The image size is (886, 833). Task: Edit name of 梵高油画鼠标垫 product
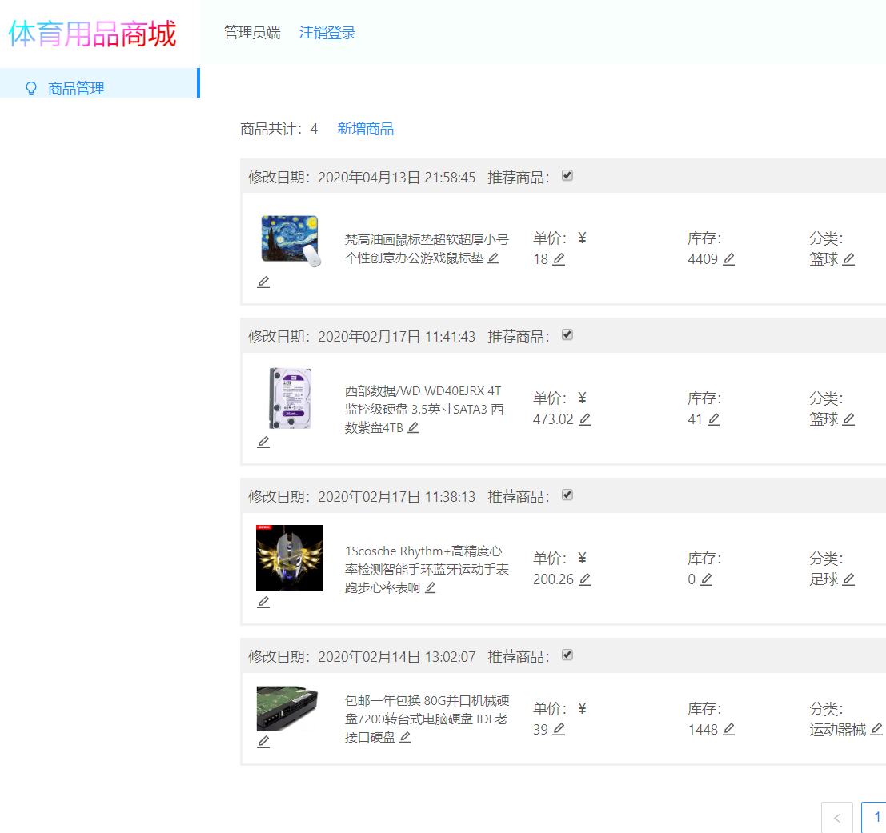pos(493,258)
